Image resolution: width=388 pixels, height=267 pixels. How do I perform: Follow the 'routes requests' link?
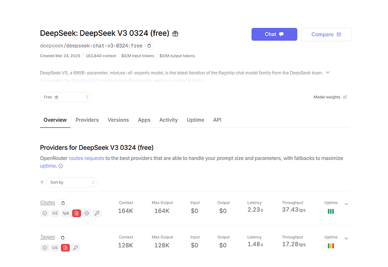(x=87, y=158)
